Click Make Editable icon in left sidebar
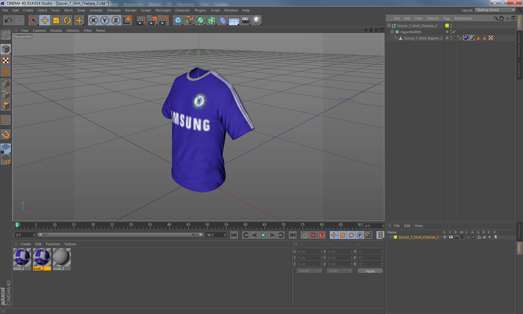This screenshot has height=314, width=523. (6, 35)
